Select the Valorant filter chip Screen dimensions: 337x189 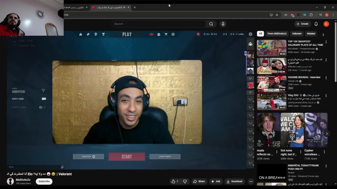pyautogui.click(x=297, y=34)
